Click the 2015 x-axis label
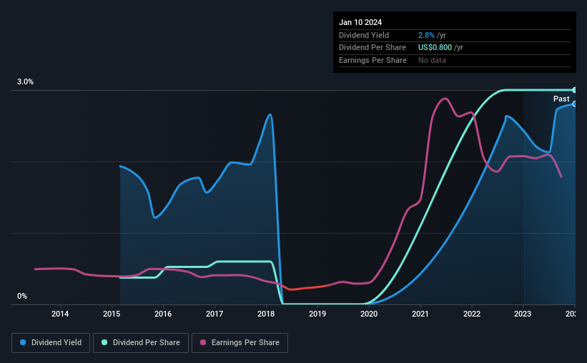587x363 pixels. click(x=112, y=314)
